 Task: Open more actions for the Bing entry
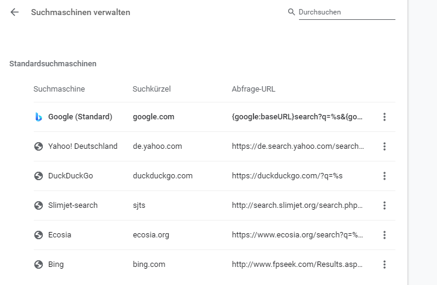[385, 265]
